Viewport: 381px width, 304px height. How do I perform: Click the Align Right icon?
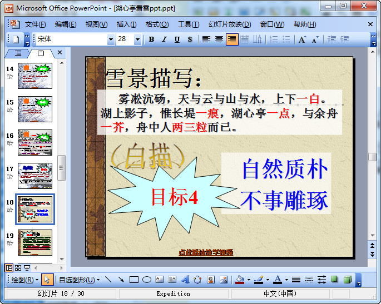pyautogui.click(x=231, y=39)
